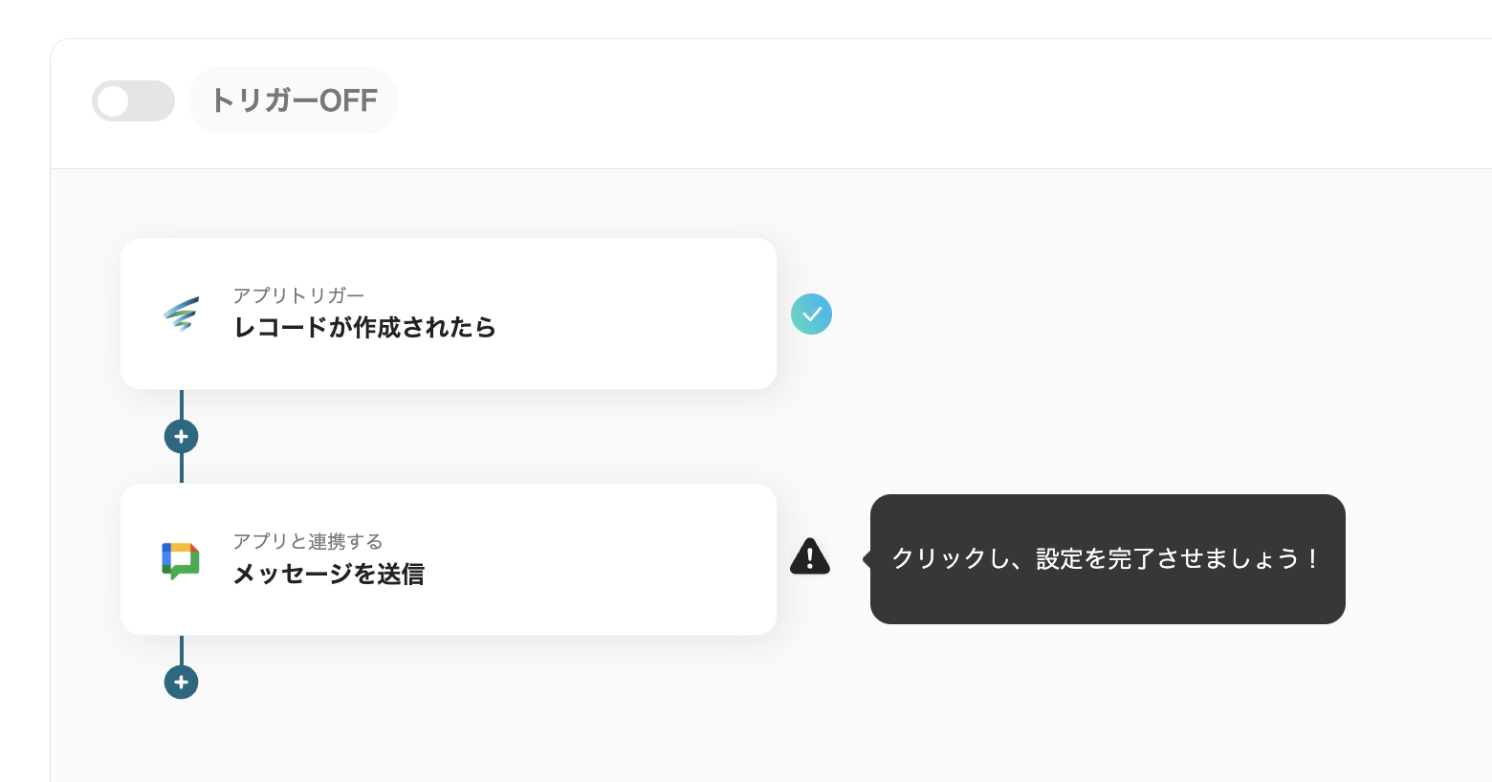
Task: Click the クリックし、設定を完了させましょう tooltip
Action: click(1108, 559)
